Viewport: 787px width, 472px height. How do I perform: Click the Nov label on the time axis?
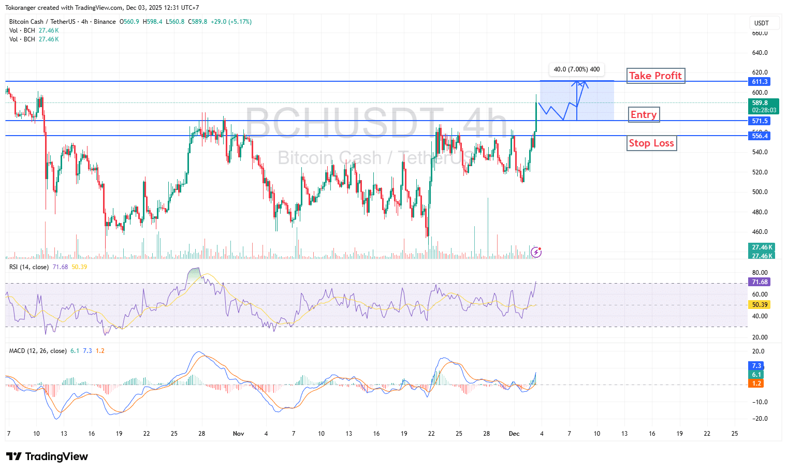(x=238, y=434)
